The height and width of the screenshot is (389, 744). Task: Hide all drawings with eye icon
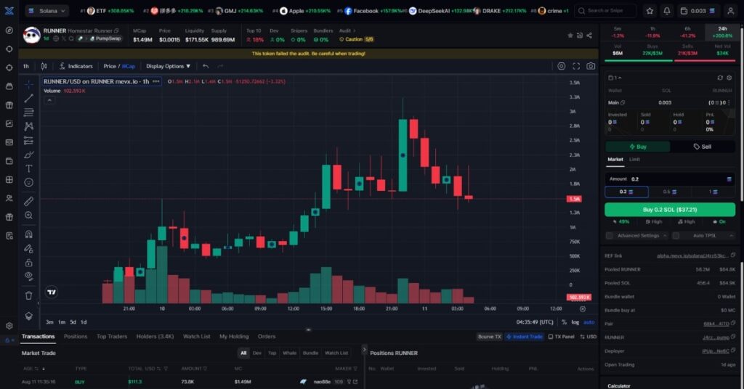28,277
